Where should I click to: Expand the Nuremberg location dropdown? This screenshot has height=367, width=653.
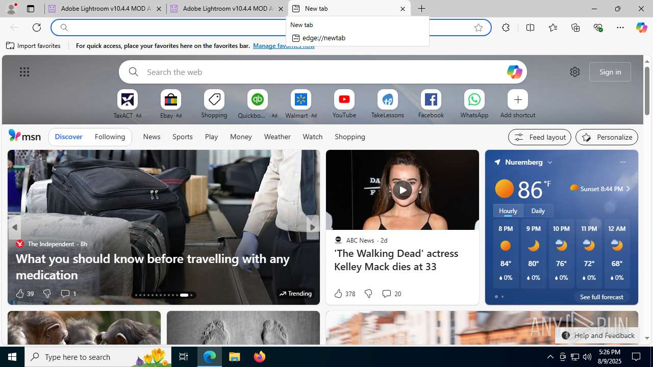[x=550, y=162]
